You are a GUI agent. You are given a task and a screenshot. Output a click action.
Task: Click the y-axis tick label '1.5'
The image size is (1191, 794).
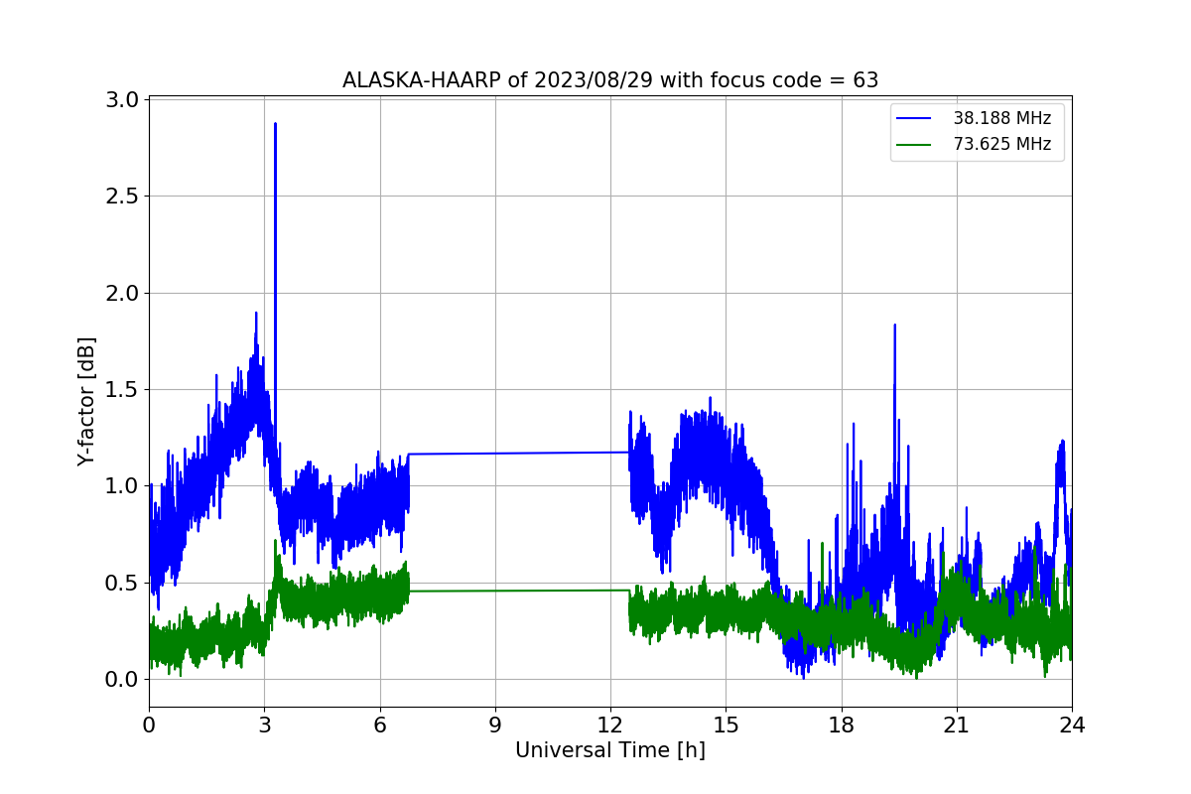pyautogui.click(x=122, y=389)
